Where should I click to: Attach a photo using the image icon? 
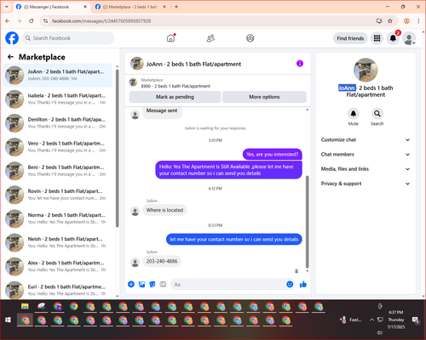pyautogui.click(x=141, y=284)
